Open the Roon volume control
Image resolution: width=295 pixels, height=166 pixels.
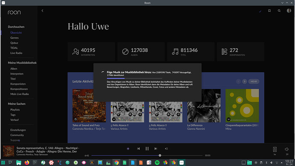[x=287, y=149]
